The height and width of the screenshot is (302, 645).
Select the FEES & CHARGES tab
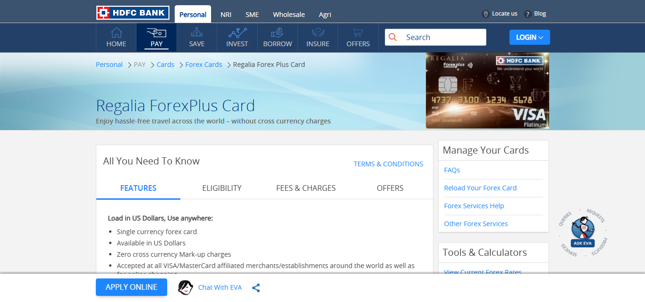tap(306, 188)
